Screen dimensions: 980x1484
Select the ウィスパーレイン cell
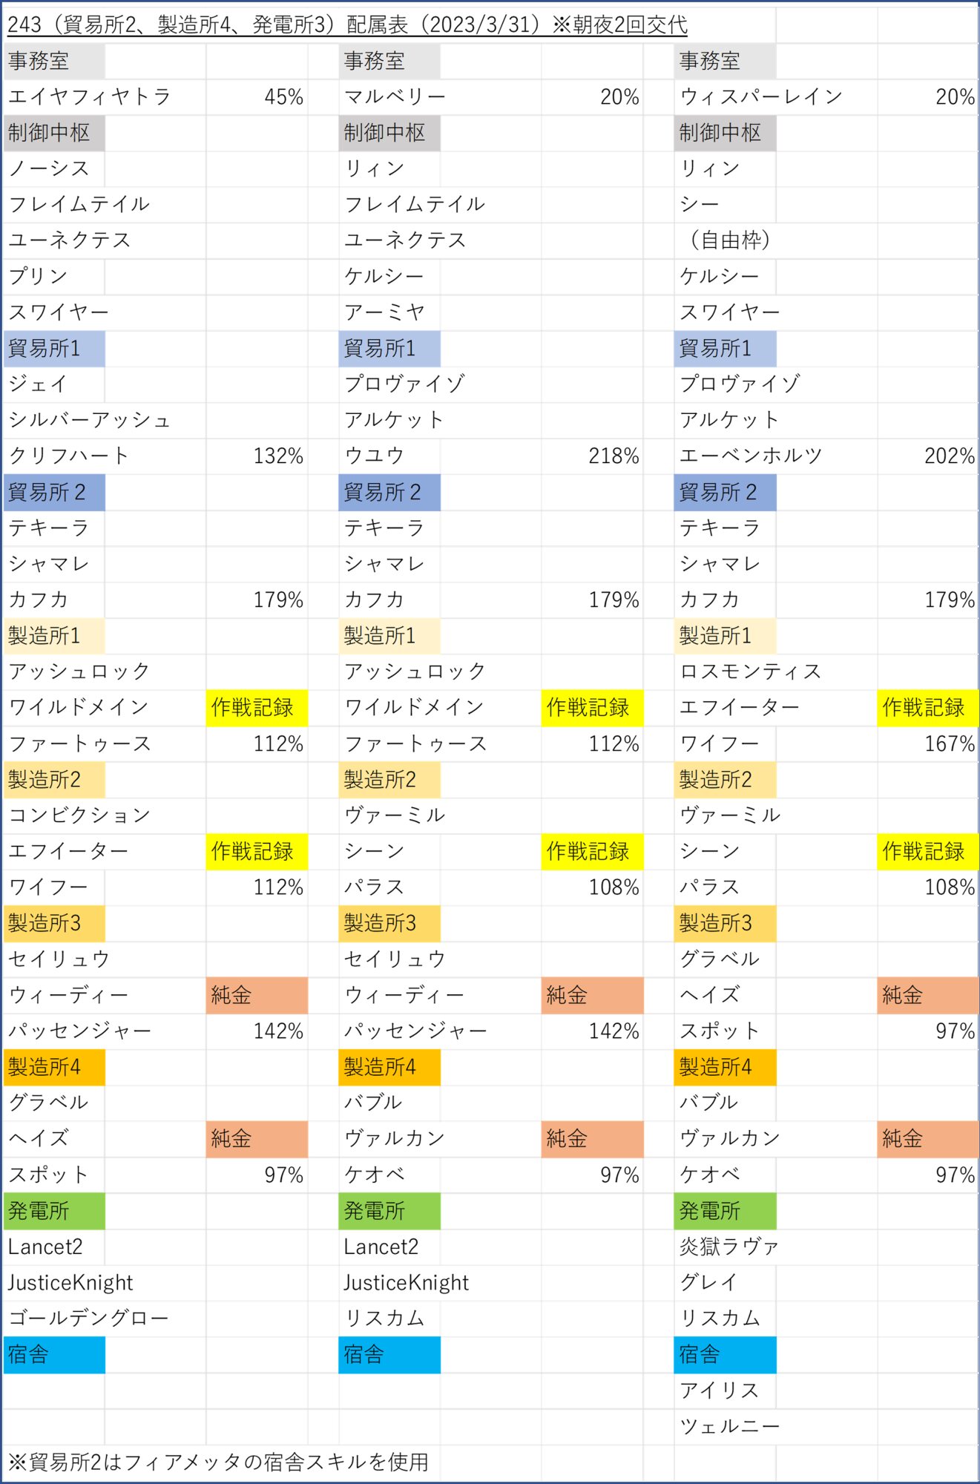[x=760, y=96]
